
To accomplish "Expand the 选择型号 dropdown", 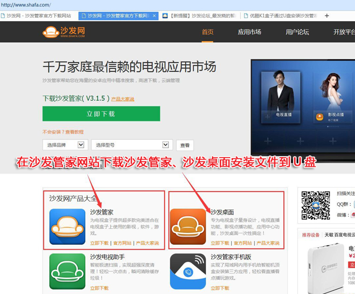I will (x=132, y=145).
